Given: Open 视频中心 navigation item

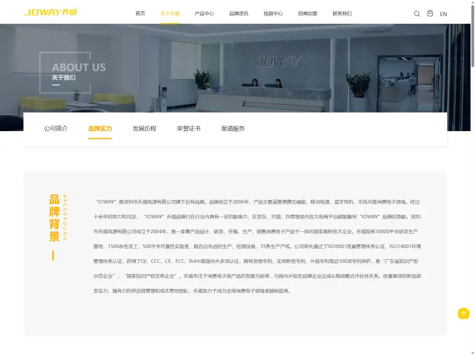Looking at the screenshot, I should coord(273,13).
